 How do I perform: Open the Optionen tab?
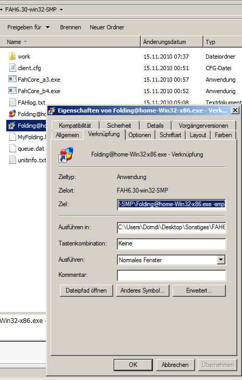coord(140,135)
